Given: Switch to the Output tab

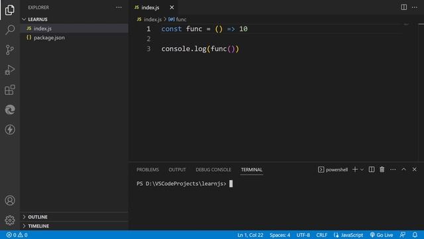Looking at the screenshot, I should coord(177,170).
